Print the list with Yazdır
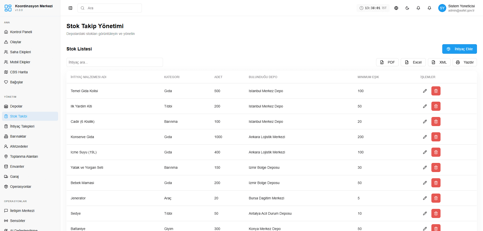The height and width of the screenshot is (231, 483). 465,62
